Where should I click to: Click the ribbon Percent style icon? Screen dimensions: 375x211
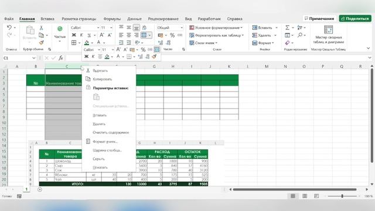pos(172,35)
